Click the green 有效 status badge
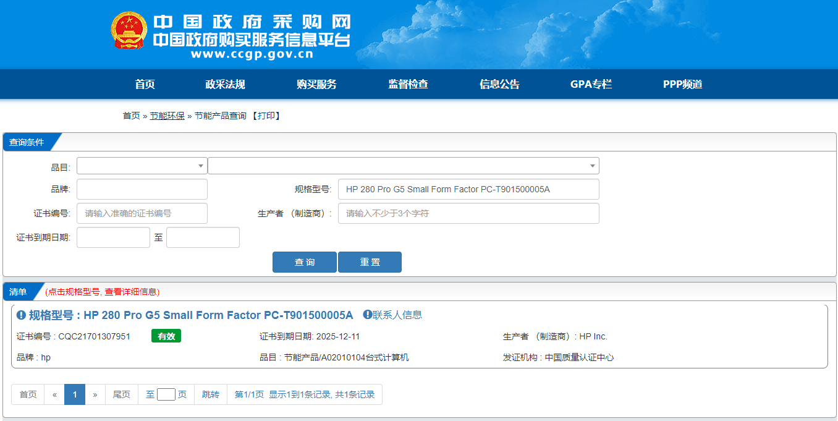This screenshot has width=838, height=421. click(166, 336)
